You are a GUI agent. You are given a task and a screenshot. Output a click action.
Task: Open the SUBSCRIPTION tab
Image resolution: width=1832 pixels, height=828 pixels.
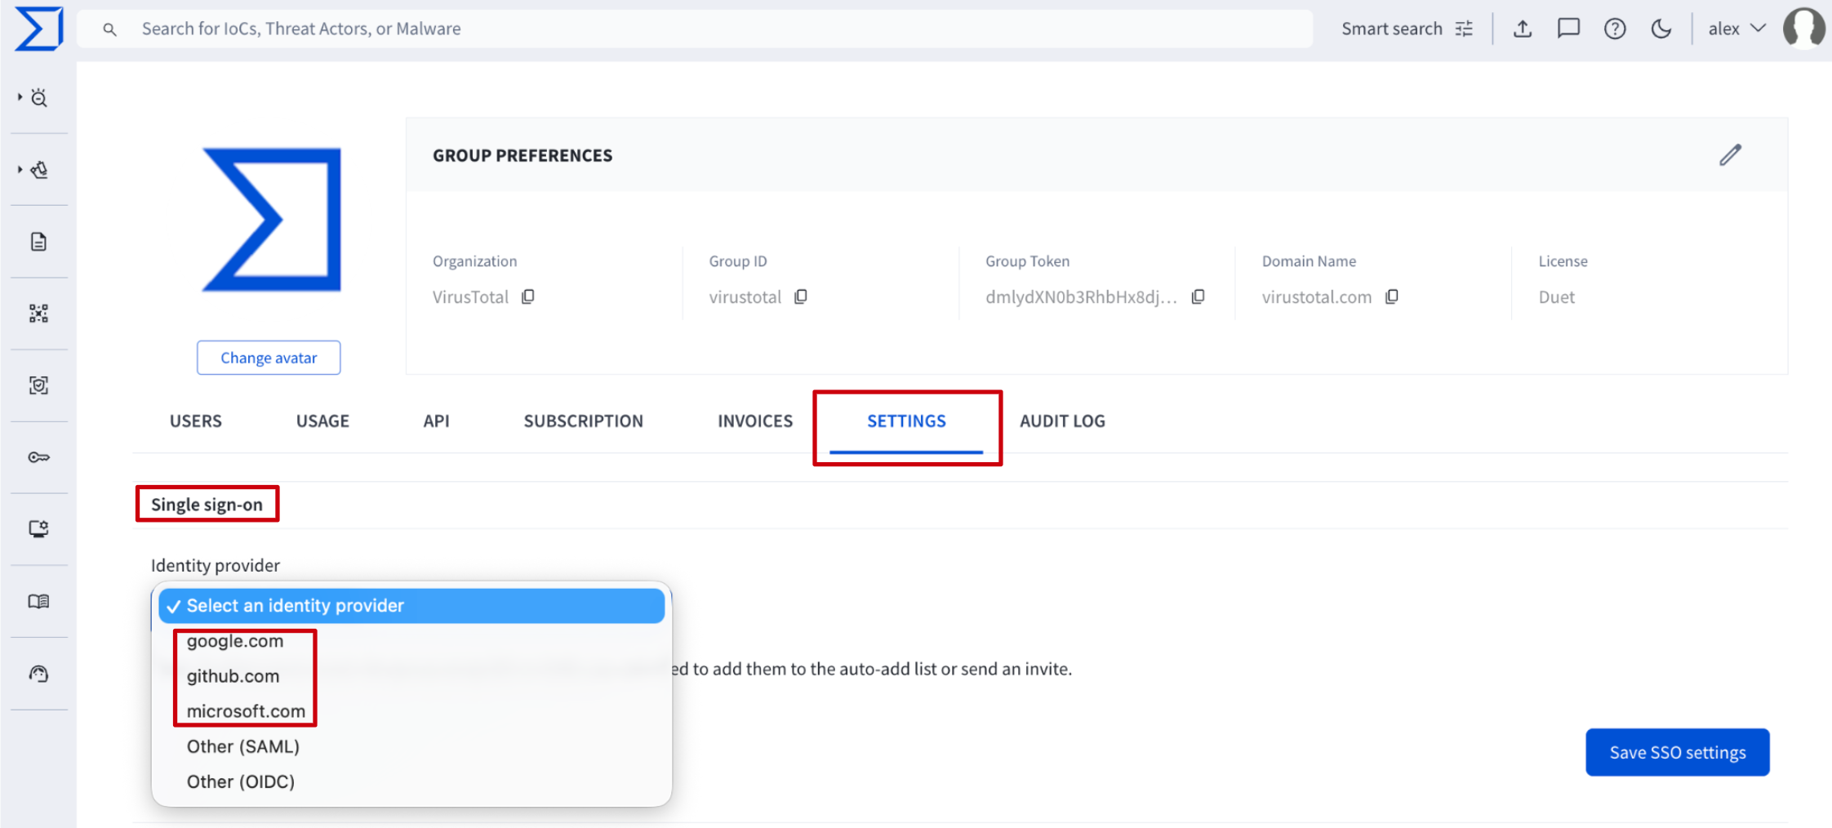click(x=584, y=421)
